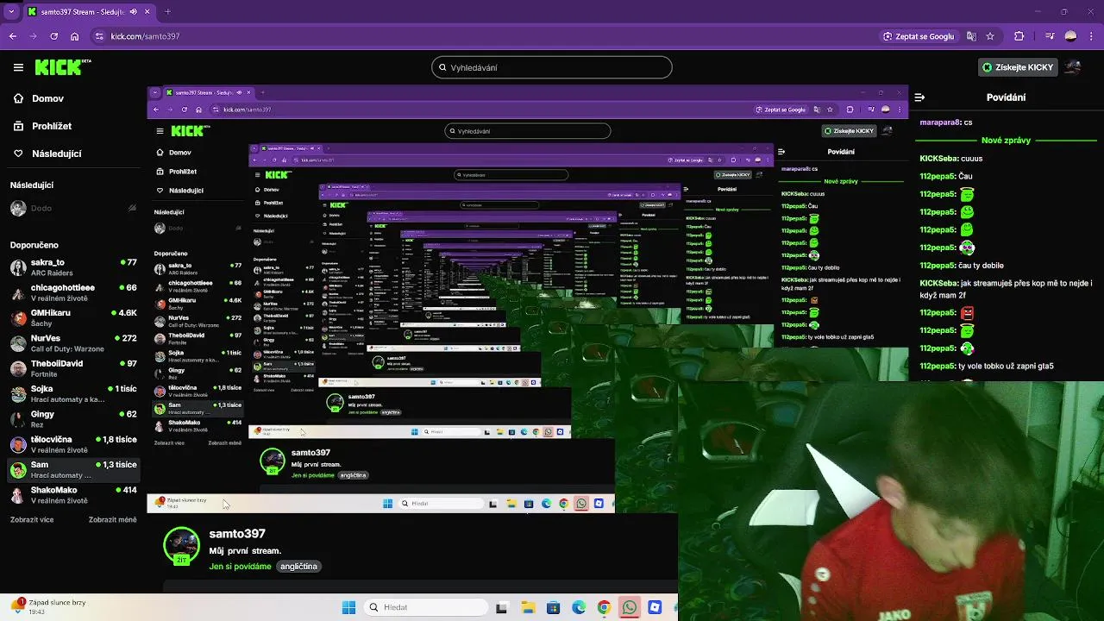Open the Chrome three-dot menu
Image resolution: width=1104 pixels, height=621 pixels.
[1092, 36]
